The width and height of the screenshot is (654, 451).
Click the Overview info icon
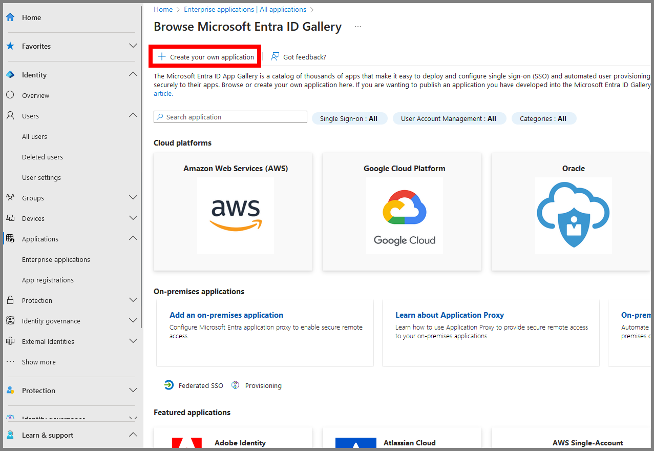10,95
